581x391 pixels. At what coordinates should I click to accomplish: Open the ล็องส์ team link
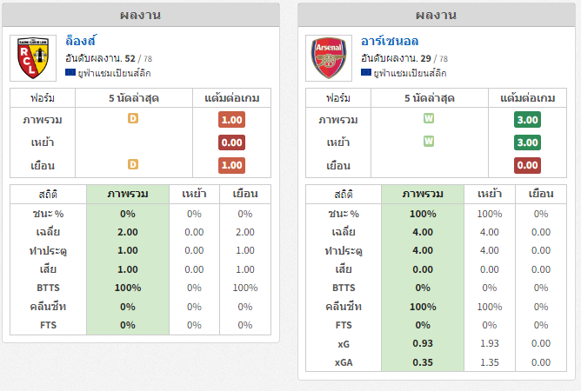click(x=80, y=41)
